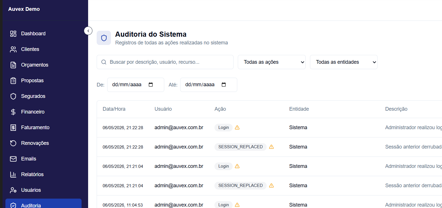
Task: Click the Data/Hora column header
Action: pyautogui.click(x=114, y=109)
